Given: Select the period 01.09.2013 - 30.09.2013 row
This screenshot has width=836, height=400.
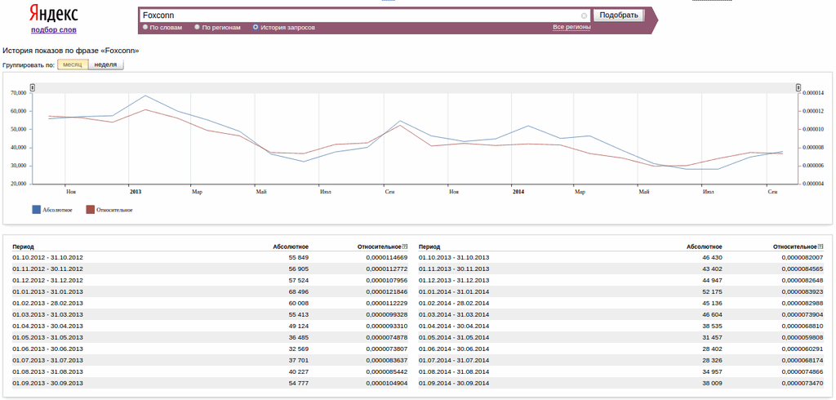Looking at the screenshot, I should pos(210,384).
